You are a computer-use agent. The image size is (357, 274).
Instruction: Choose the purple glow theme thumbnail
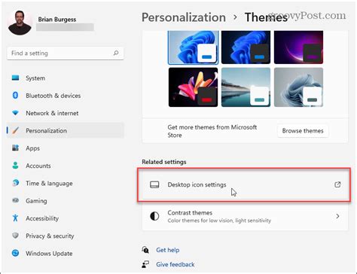tap(298, 47)
